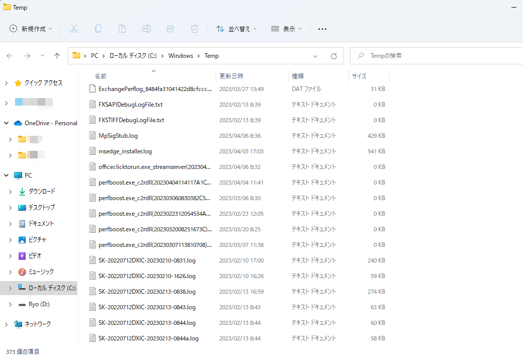Expand the クイック アクセス tree node
Image resolution: width=523 pixels, height=356 pixels.
pos(7,83)
